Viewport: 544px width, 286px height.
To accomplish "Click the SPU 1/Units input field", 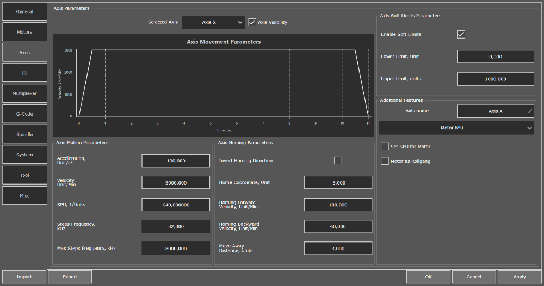I will (176, 205).
